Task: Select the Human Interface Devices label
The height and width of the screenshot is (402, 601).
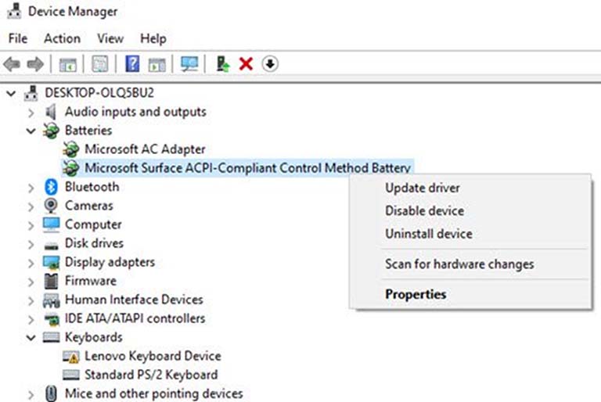Action: point(134,300)
